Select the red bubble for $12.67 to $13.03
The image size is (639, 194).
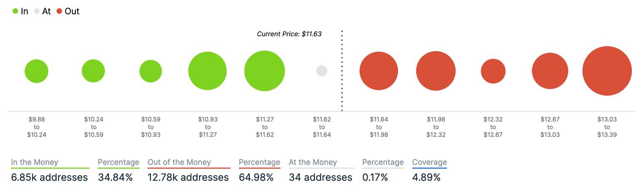tap(550, 71)
